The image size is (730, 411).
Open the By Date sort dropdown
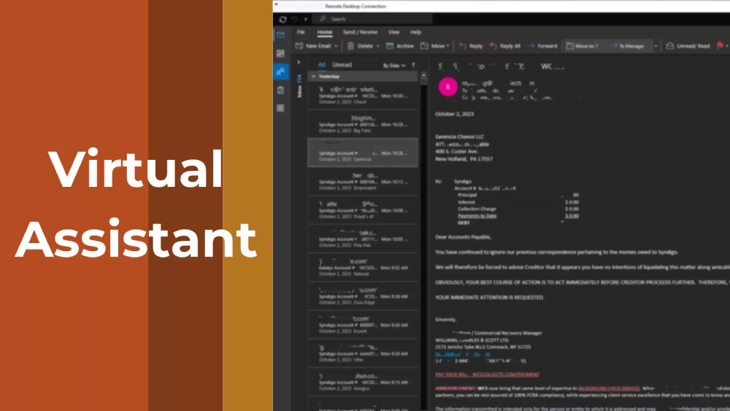393,65
